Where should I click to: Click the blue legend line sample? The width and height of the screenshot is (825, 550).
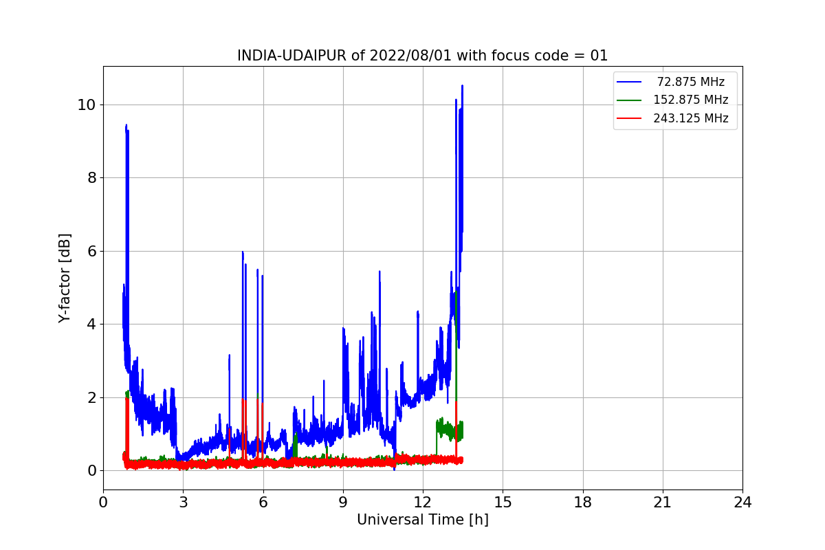(629, 82)
